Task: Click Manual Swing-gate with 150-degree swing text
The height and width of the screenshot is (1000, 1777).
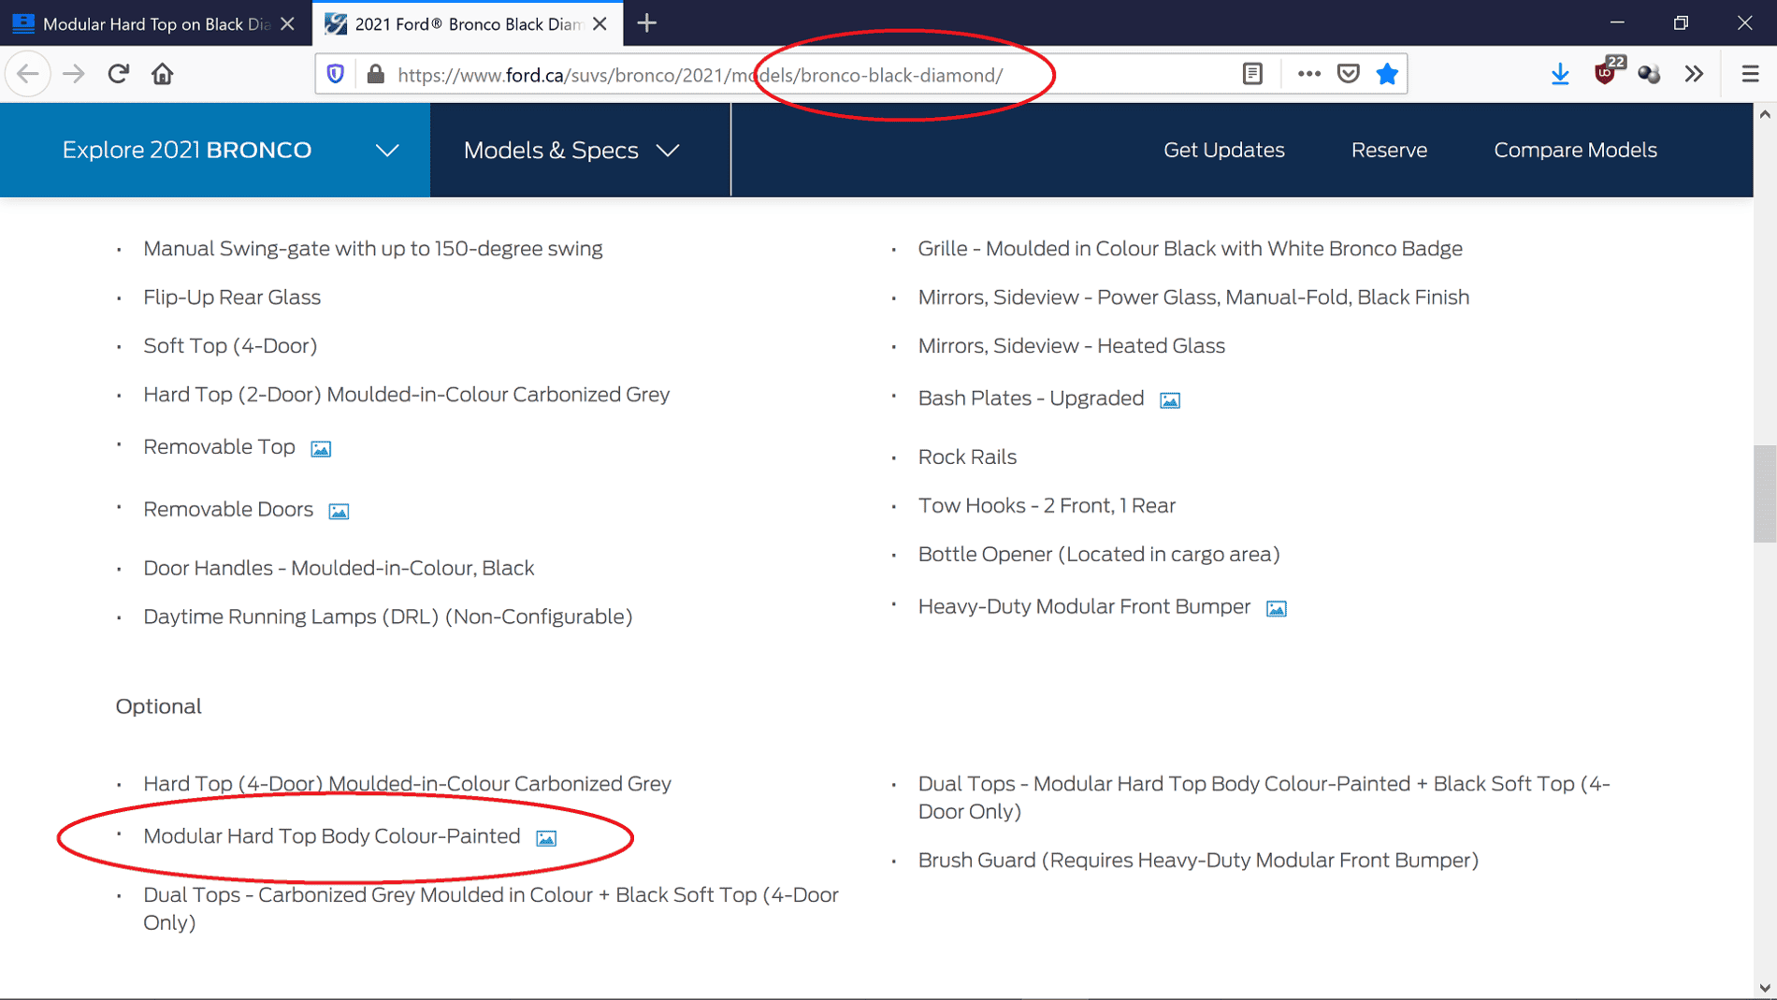Action: click(373, 249)
